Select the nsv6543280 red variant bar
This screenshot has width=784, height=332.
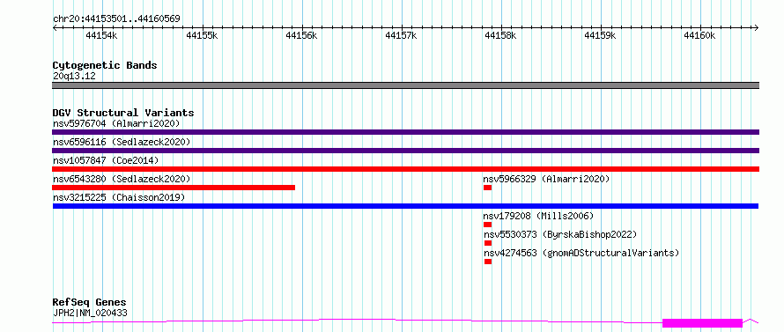tap(174, 188)
